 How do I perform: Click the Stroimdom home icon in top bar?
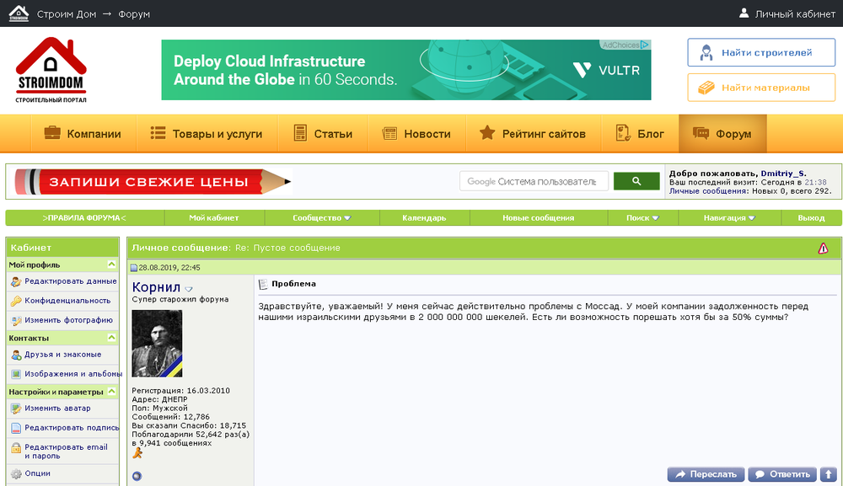tap(19, 13)
